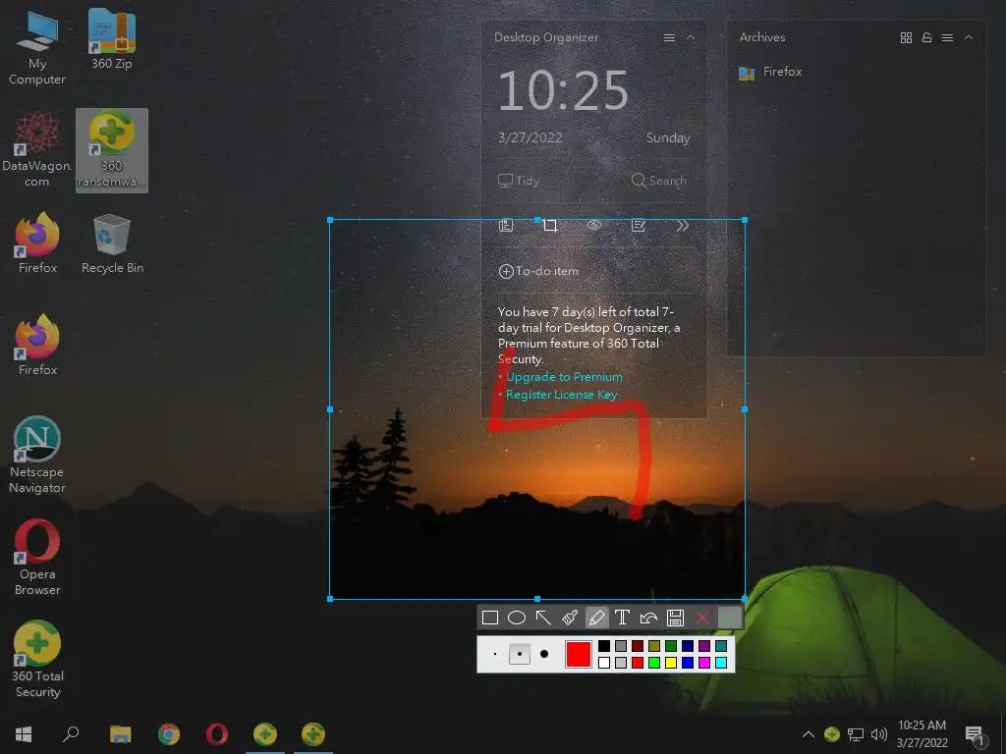Open the notification center icon

[x=975, y=734]
